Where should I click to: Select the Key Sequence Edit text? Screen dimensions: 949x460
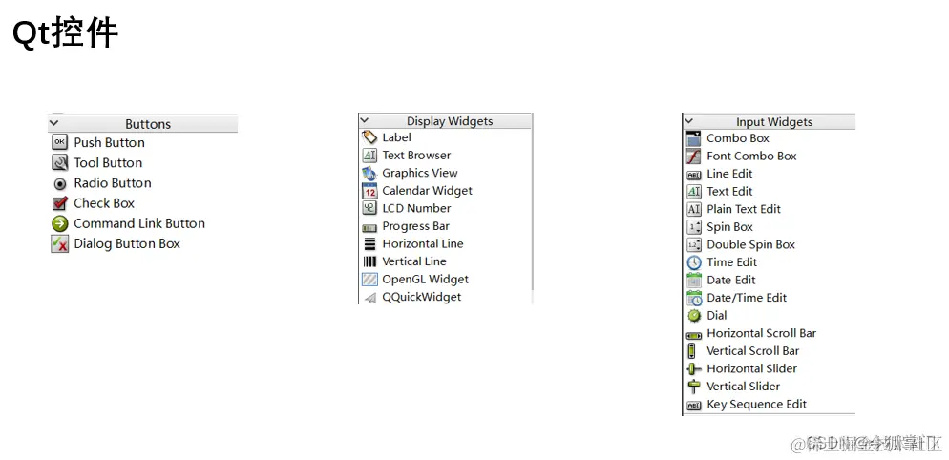pyautogui.click(x=756, y=405)
